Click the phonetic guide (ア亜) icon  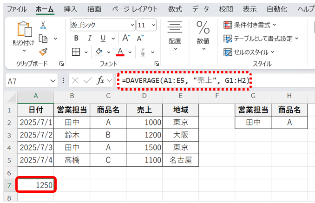click(x=143, y=52)
